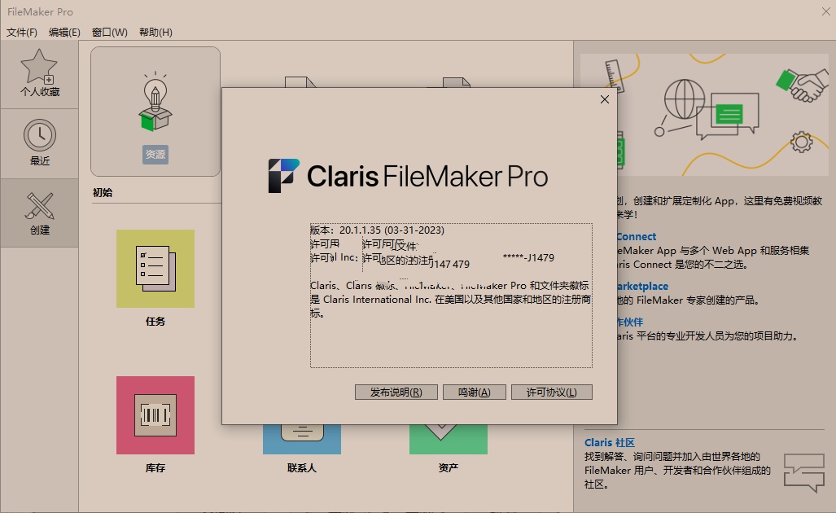Choose the 资产 template icon

(449, 440)
